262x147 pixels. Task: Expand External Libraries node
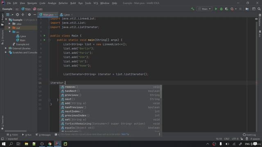coord(6,48)
